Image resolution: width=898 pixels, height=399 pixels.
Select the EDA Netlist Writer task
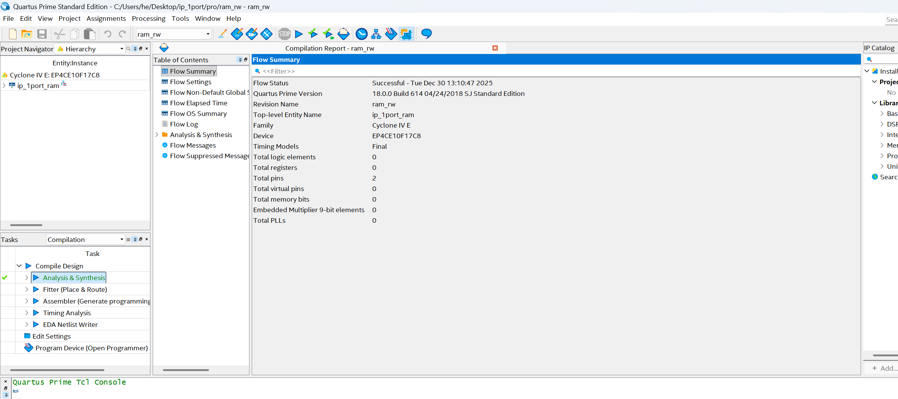coord(70,324)
